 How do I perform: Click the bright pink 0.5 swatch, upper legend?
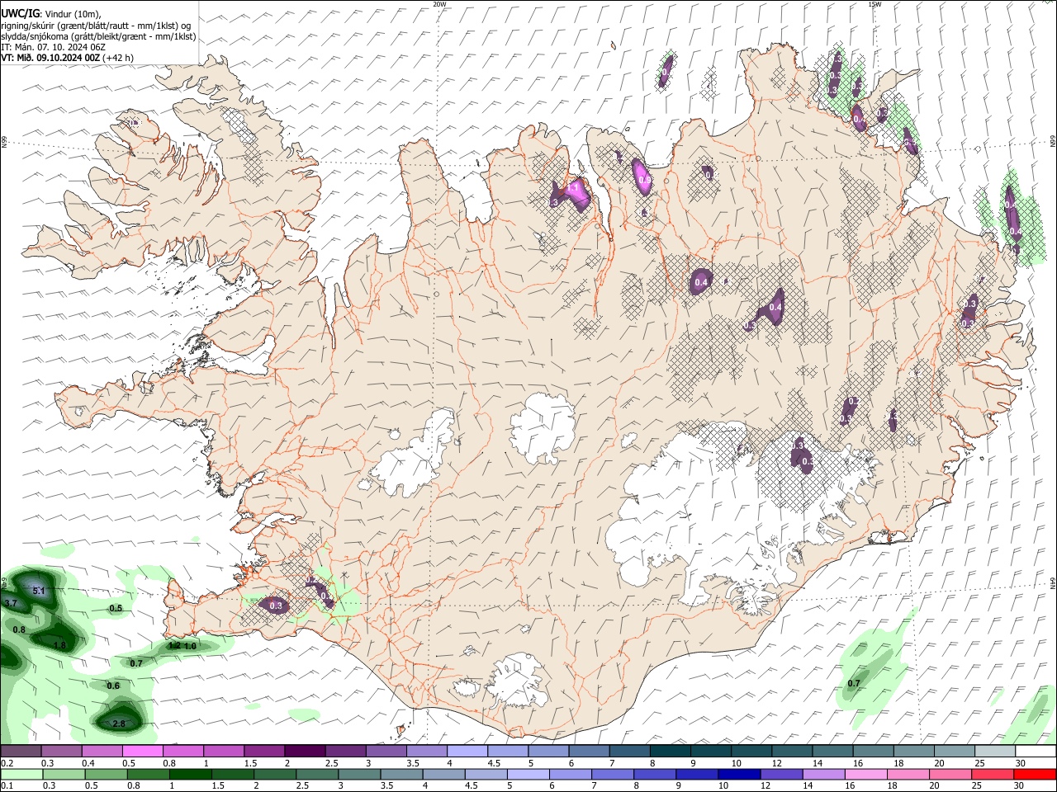pos(142,752)
